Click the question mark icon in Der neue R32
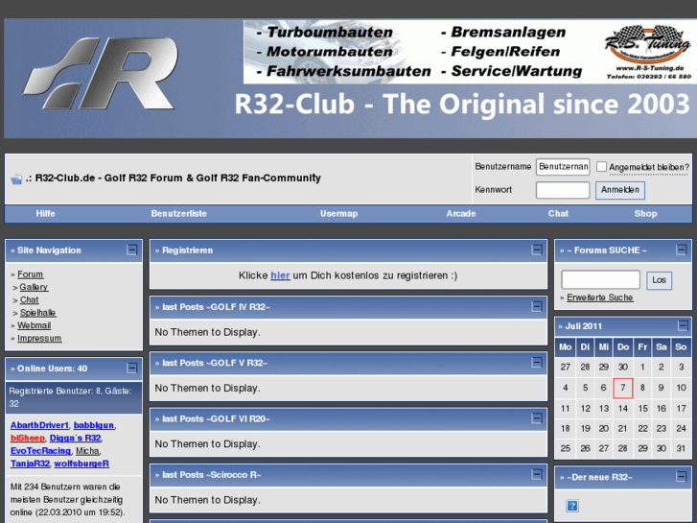This screenshot has height=523, width=697. click(x=571, y=506)
